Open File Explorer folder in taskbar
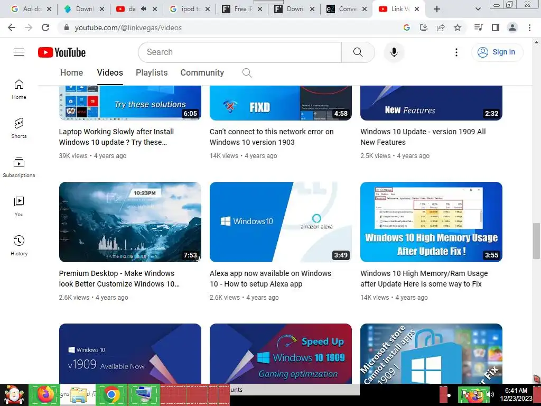Image resolution: width=541 pixels, height=406 pixels. pyautogui.click(x=79, y=394)
